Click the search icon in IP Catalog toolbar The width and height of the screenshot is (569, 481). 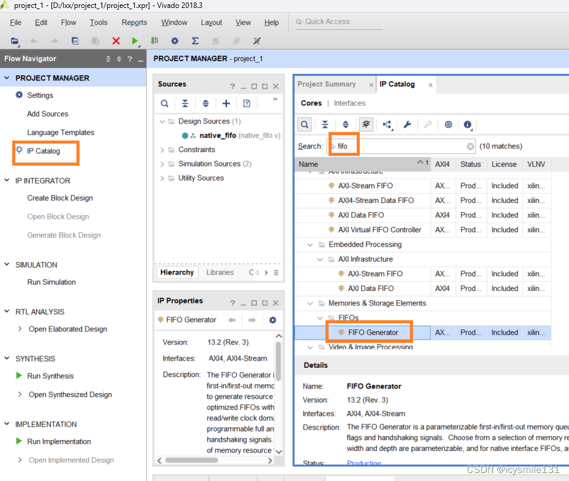305,125
